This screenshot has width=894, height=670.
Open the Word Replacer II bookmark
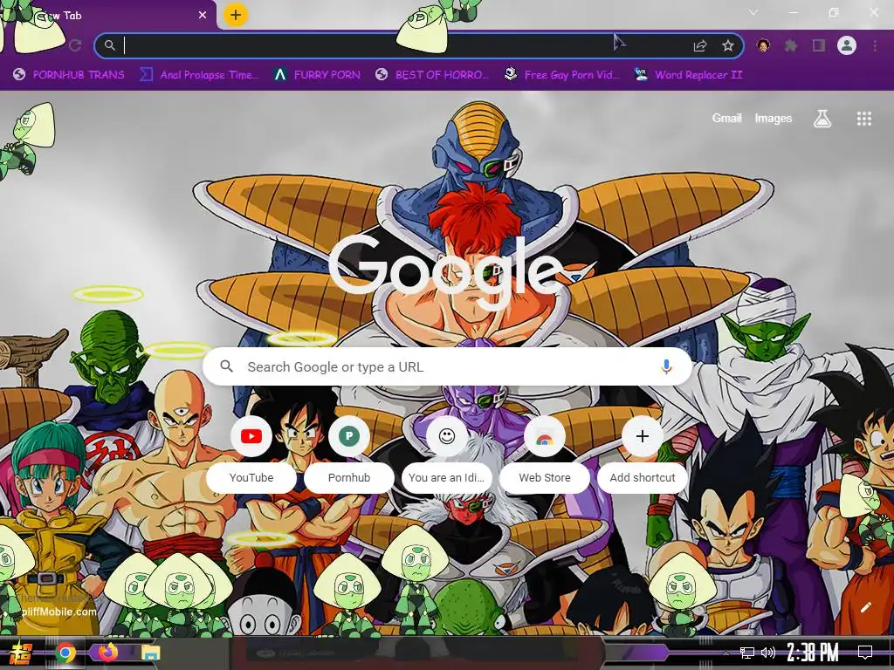coord(688,75)
